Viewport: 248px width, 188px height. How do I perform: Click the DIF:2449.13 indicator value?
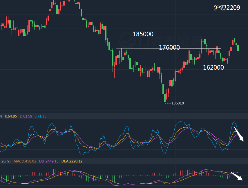pos(49,161)
